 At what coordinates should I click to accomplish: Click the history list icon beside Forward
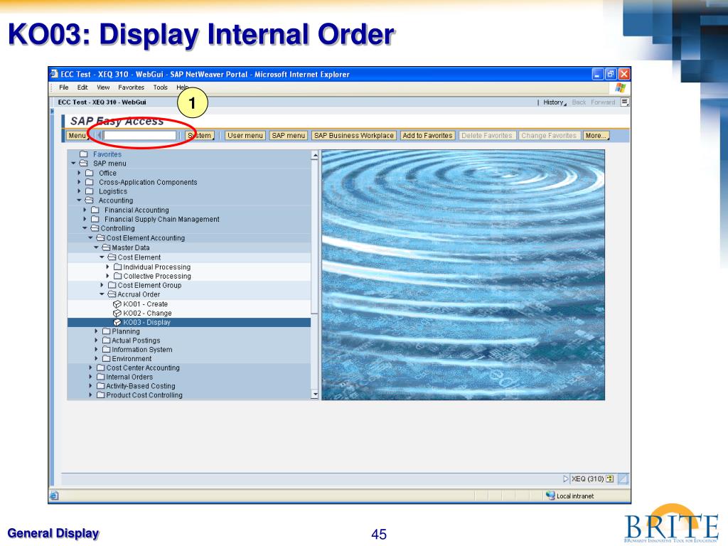[625, 102]
